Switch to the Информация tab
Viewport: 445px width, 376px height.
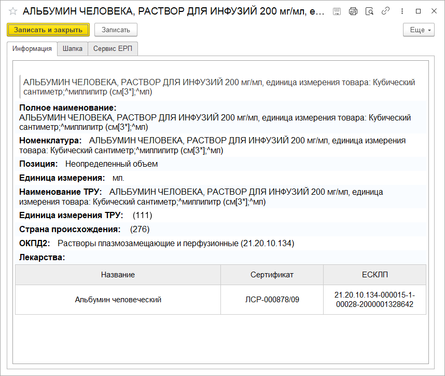coord(32,49)
